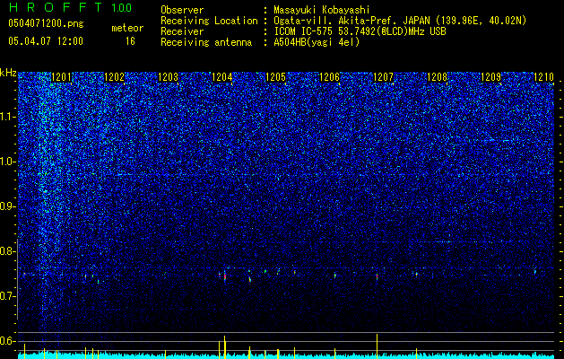Click the 1206 time marker

(329, 76)
